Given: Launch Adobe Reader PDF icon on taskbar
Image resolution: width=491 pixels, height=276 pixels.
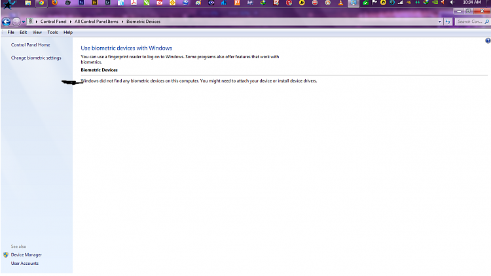Looking at the screenshot, I should (x=134, y=3).
